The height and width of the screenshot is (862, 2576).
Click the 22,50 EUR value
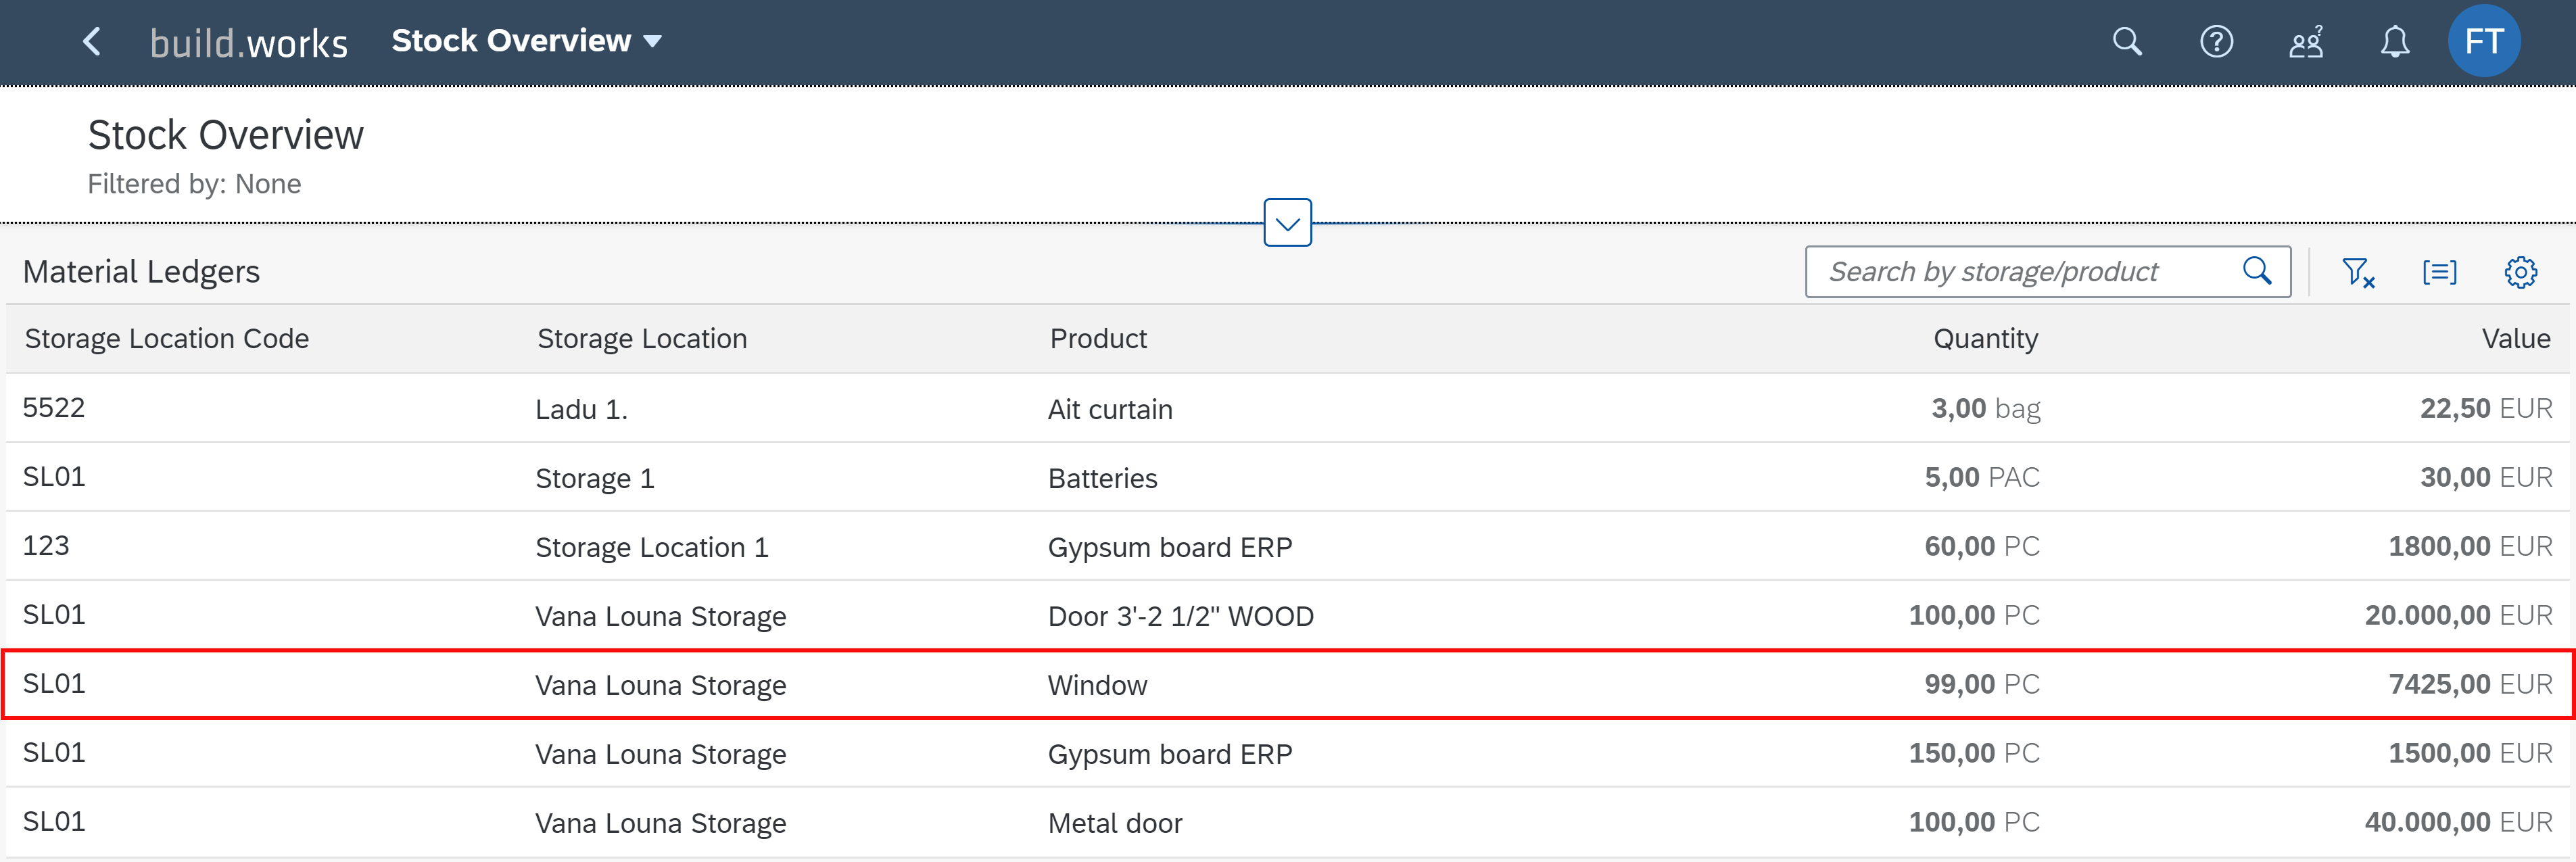[2485, 409]
